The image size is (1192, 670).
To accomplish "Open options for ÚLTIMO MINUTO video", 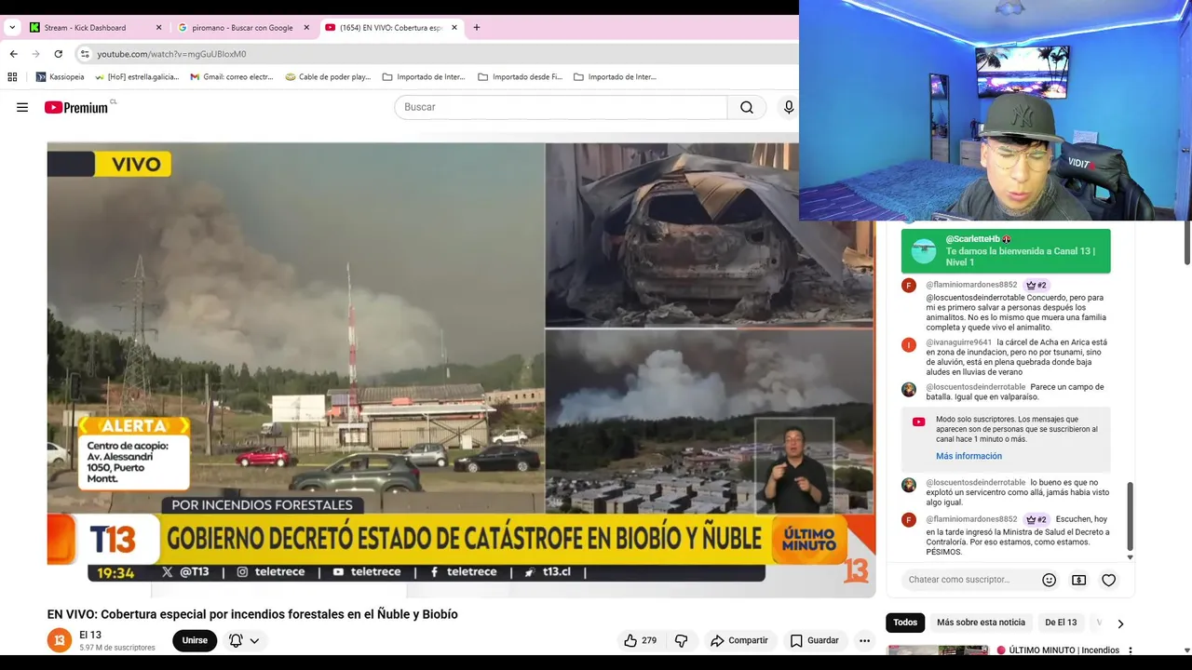I will point(1131,650).
